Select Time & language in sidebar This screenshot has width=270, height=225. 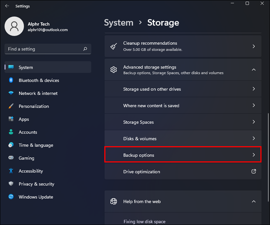36,145
